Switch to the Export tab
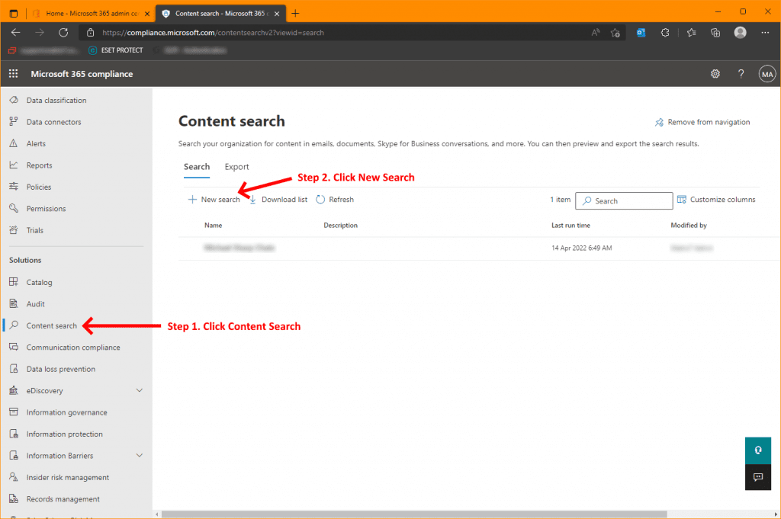Screen dimensions: 781x519 tap(236, 167)
